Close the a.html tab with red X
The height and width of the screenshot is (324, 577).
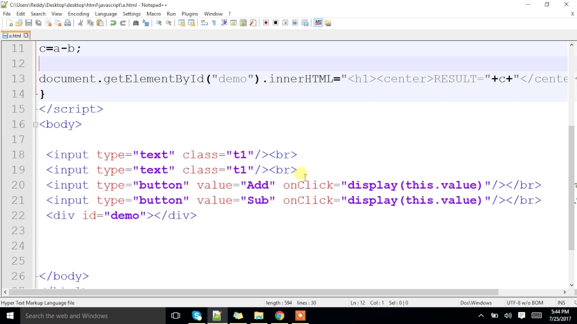pos(26,36)
